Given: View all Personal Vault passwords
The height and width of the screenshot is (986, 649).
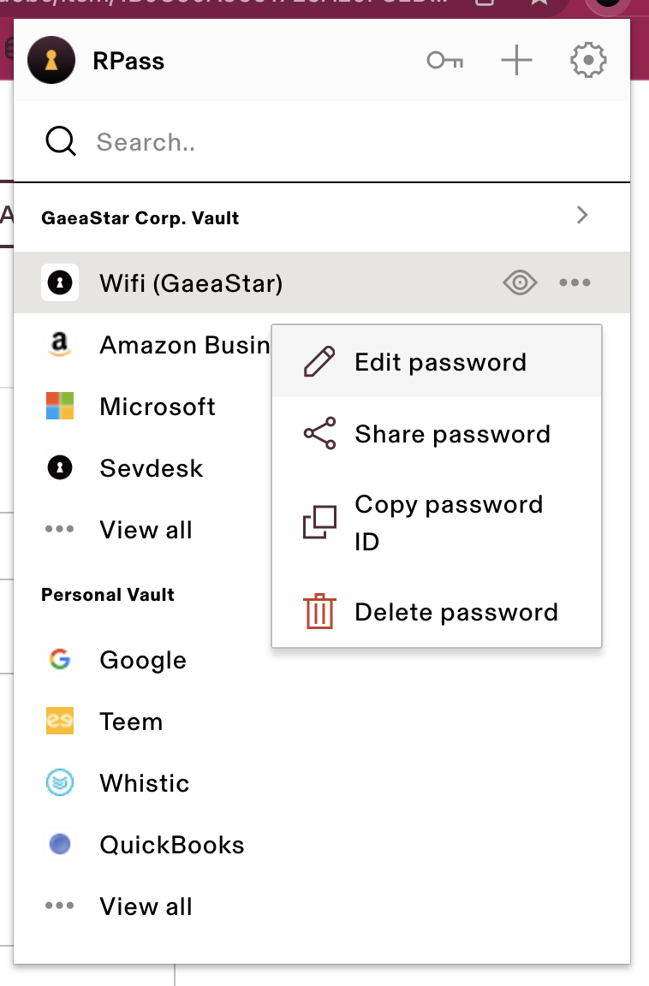Looking at the screenshot, I should pos(146,906).
